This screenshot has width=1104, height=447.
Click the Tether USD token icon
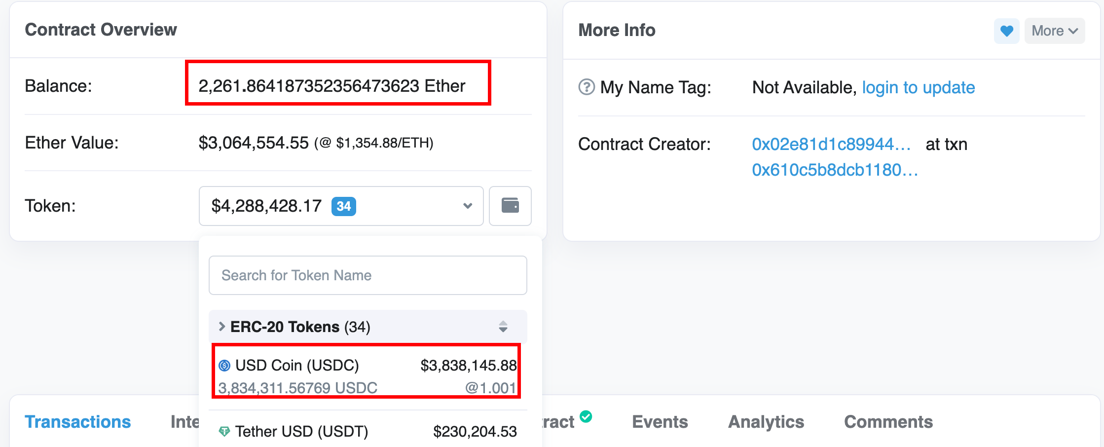click(224, 432)
